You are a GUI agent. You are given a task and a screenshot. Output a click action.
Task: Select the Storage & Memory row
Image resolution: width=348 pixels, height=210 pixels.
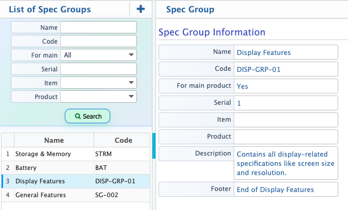76,154
